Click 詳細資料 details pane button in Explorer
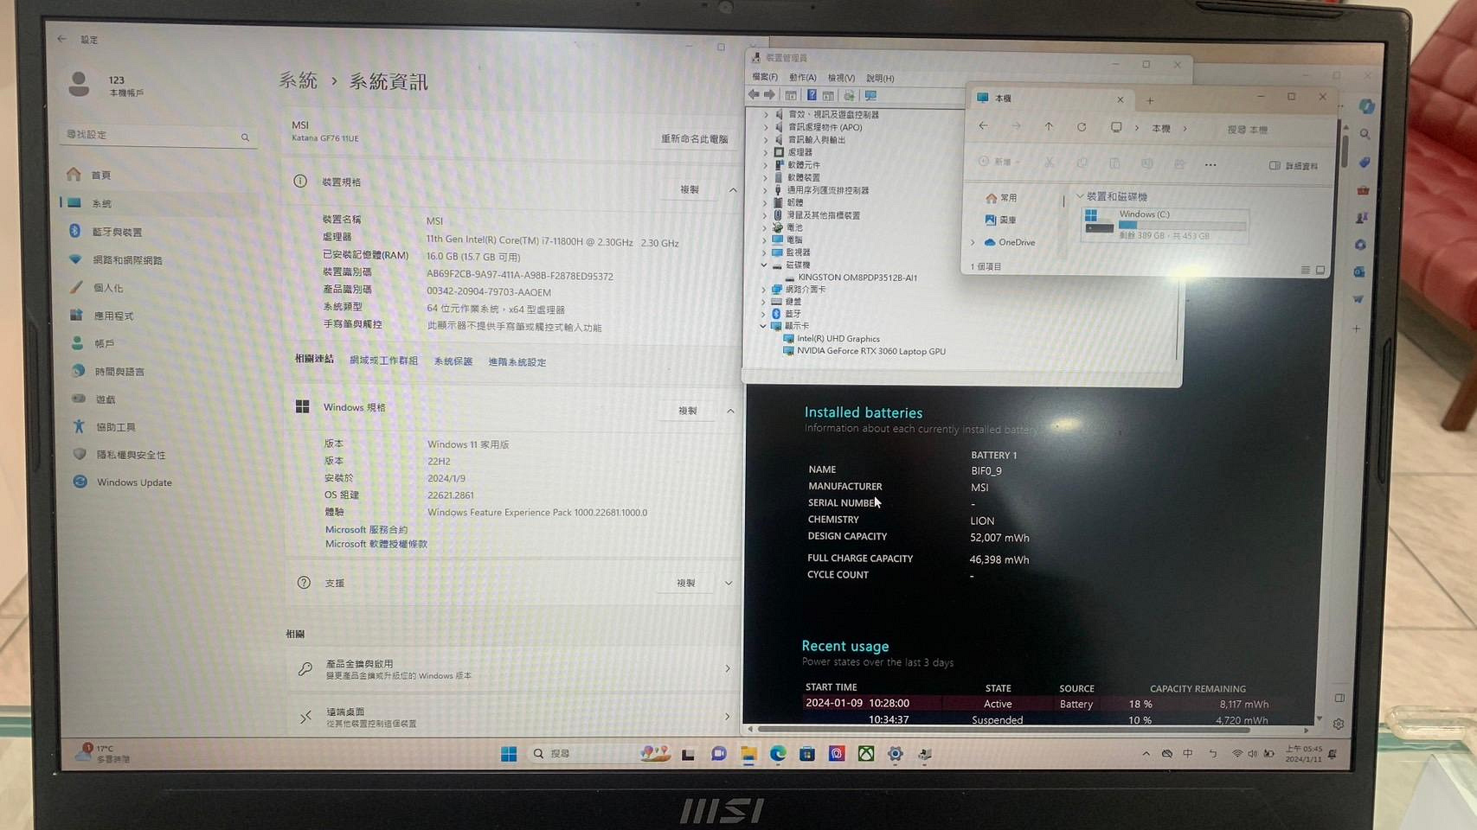 coord(1294,166)
